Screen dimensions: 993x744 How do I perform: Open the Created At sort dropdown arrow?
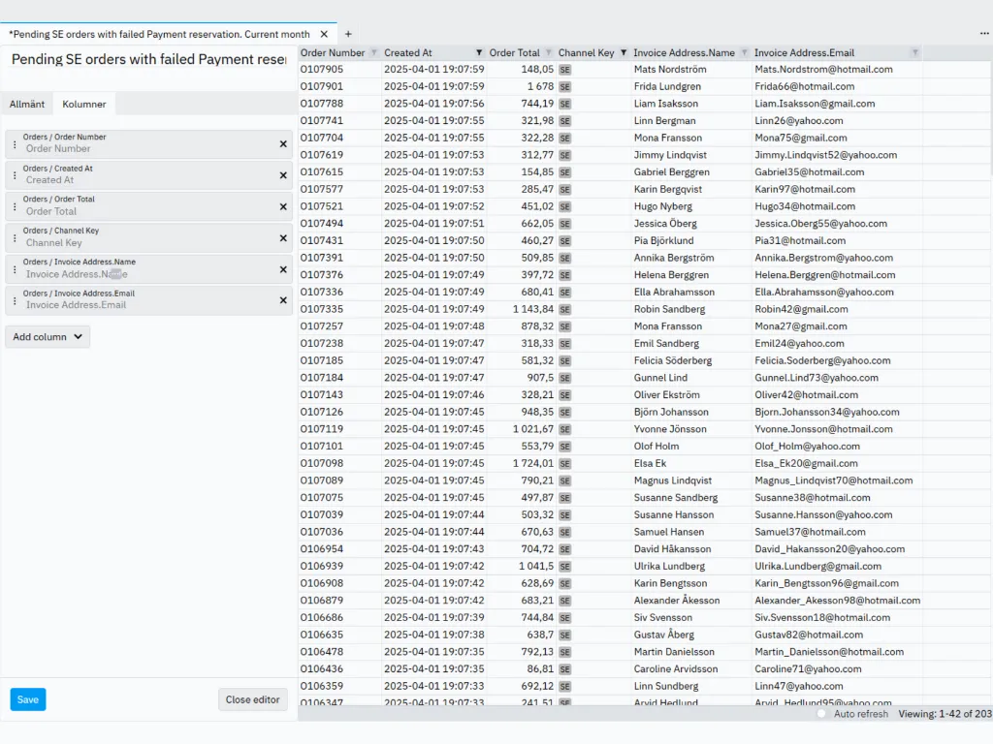(x=478, y=52)
